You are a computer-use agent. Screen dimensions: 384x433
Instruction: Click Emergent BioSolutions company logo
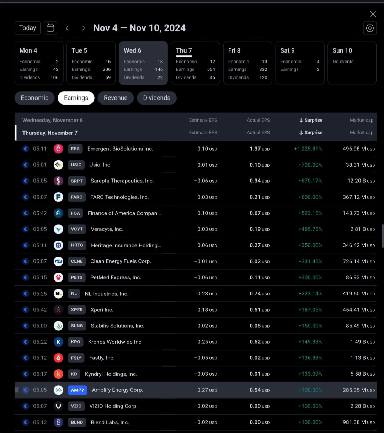point(58,149)
